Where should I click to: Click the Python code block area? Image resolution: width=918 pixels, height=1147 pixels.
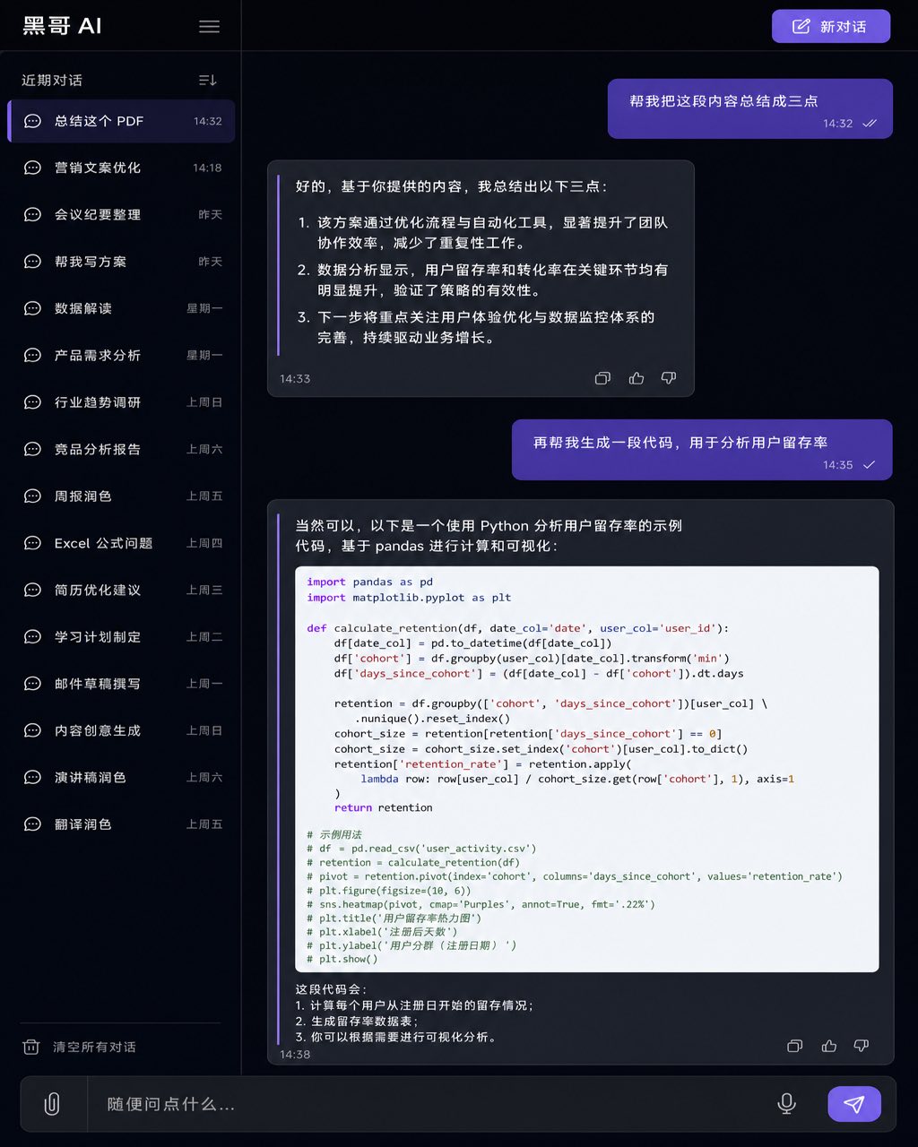pyautogui.click(x=587, y=769)
